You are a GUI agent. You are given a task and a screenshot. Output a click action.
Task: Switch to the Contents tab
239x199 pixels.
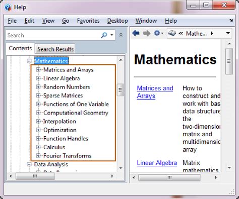pos(20,48)
